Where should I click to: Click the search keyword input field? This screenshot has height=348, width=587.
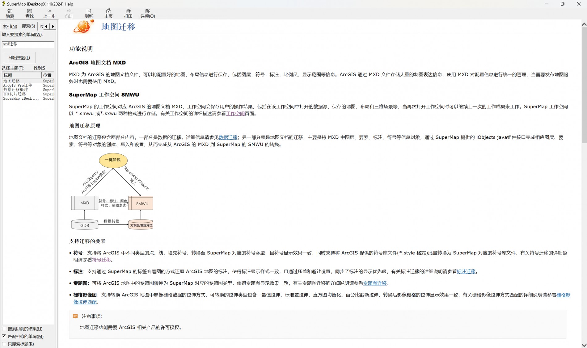(28, 44)
